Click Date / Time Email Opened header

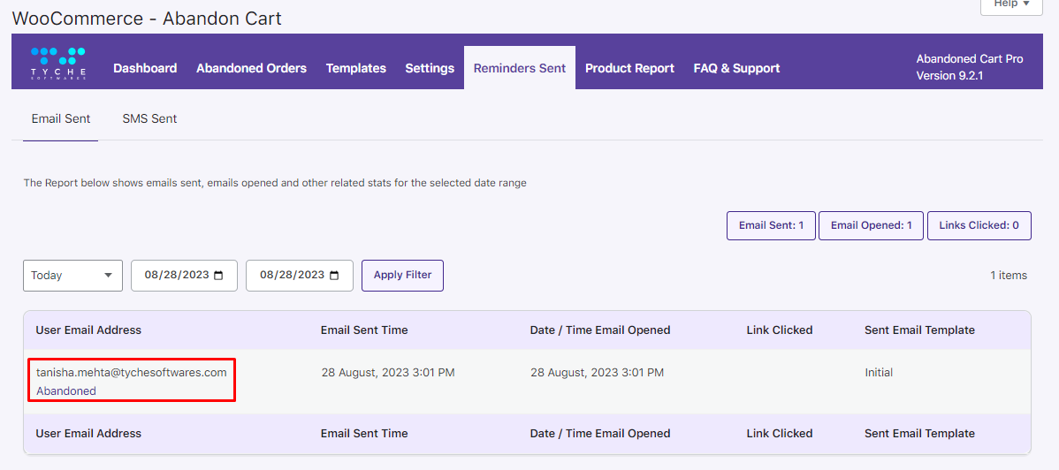coord(600,330)
